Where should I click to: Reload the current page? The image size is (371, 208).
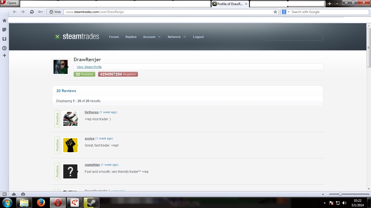[x=32, y=12]
